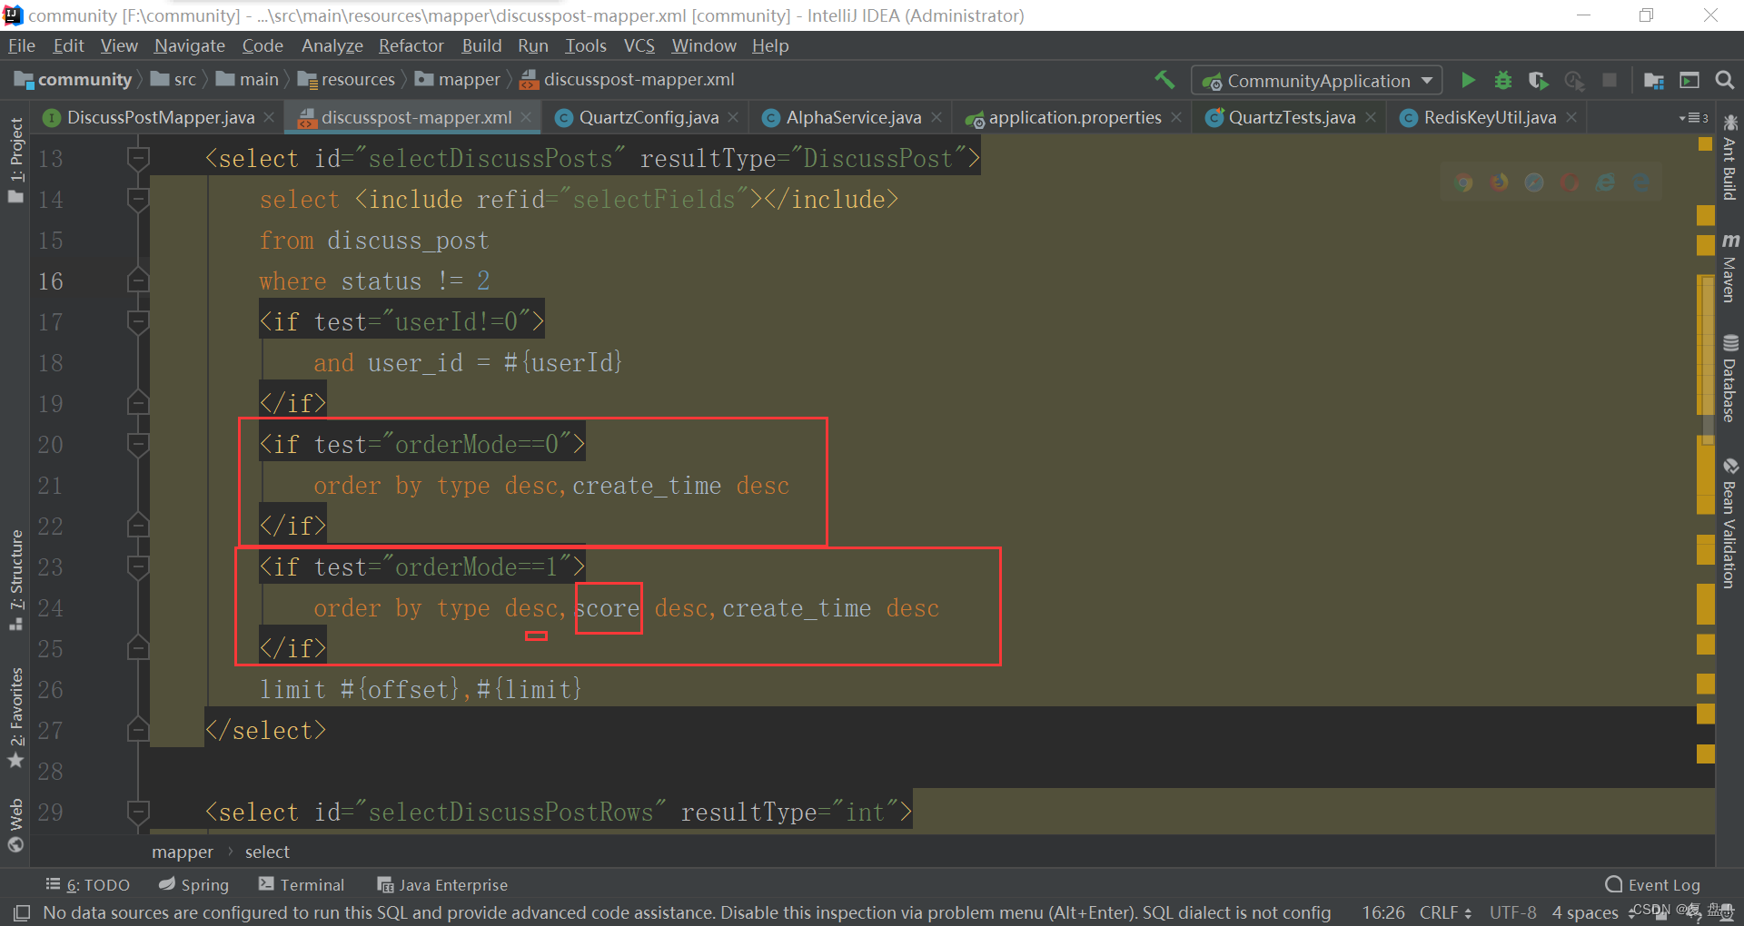Close the RedisKeyUtil.java tab
The width and height of the screenshot is (1744, 926).
1571,118
